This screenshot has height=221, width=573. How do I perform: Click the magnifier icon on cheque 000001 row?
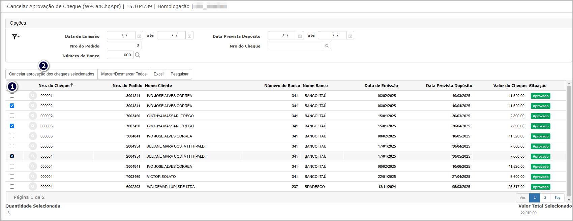(33, 96)
